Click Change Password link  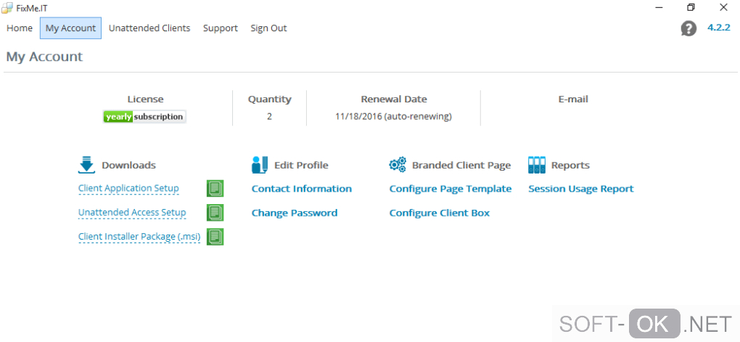(294, 213)
